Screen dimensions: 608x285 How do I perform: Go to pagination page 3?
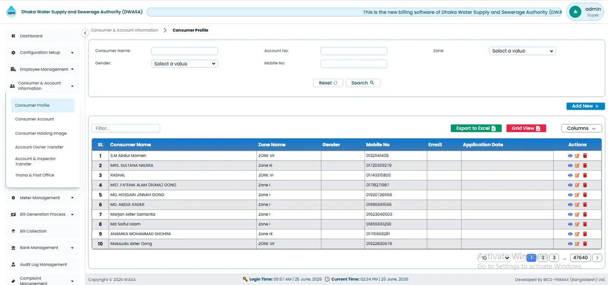click(x=554, y=258)
